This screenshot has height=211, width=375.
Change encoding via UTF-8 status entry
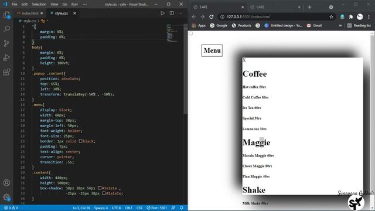117,208
